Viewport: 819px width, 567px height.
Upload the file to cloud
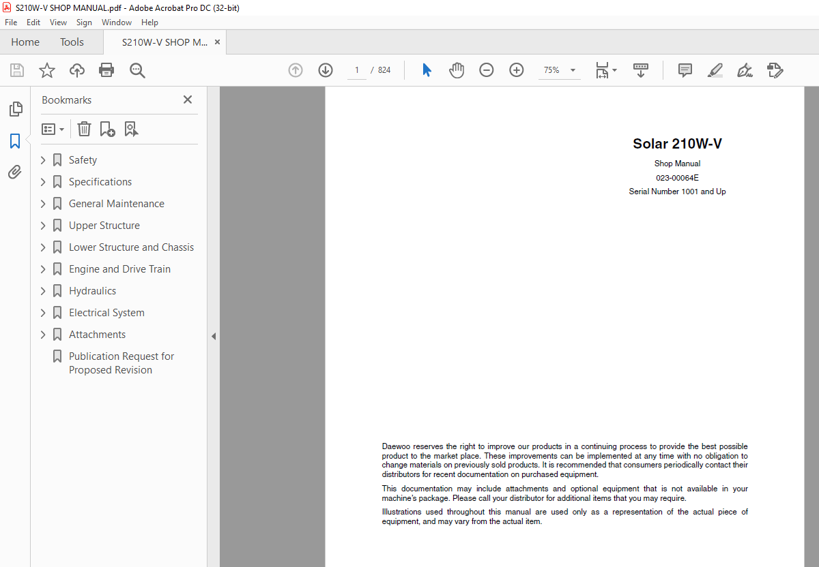(x=77, y=70)
